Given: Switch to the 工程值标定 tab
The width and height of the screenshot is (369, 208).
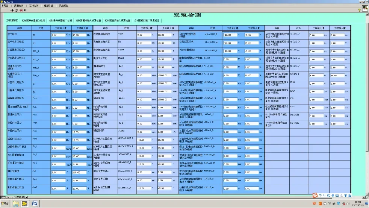Looking at the screenshot, I should [12, 20].
